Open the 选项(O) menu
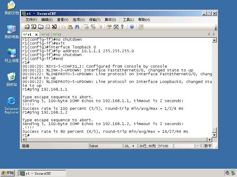Image resolution: width=237 pixels, height=177 pixels. click(79, 20)
